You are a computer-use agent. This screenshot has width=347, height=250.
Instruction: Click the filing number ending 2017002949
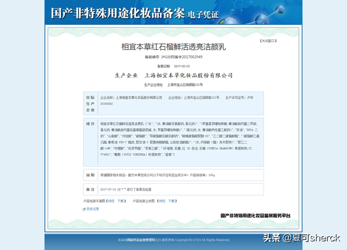pyautogui.click(x=182, y=57)
